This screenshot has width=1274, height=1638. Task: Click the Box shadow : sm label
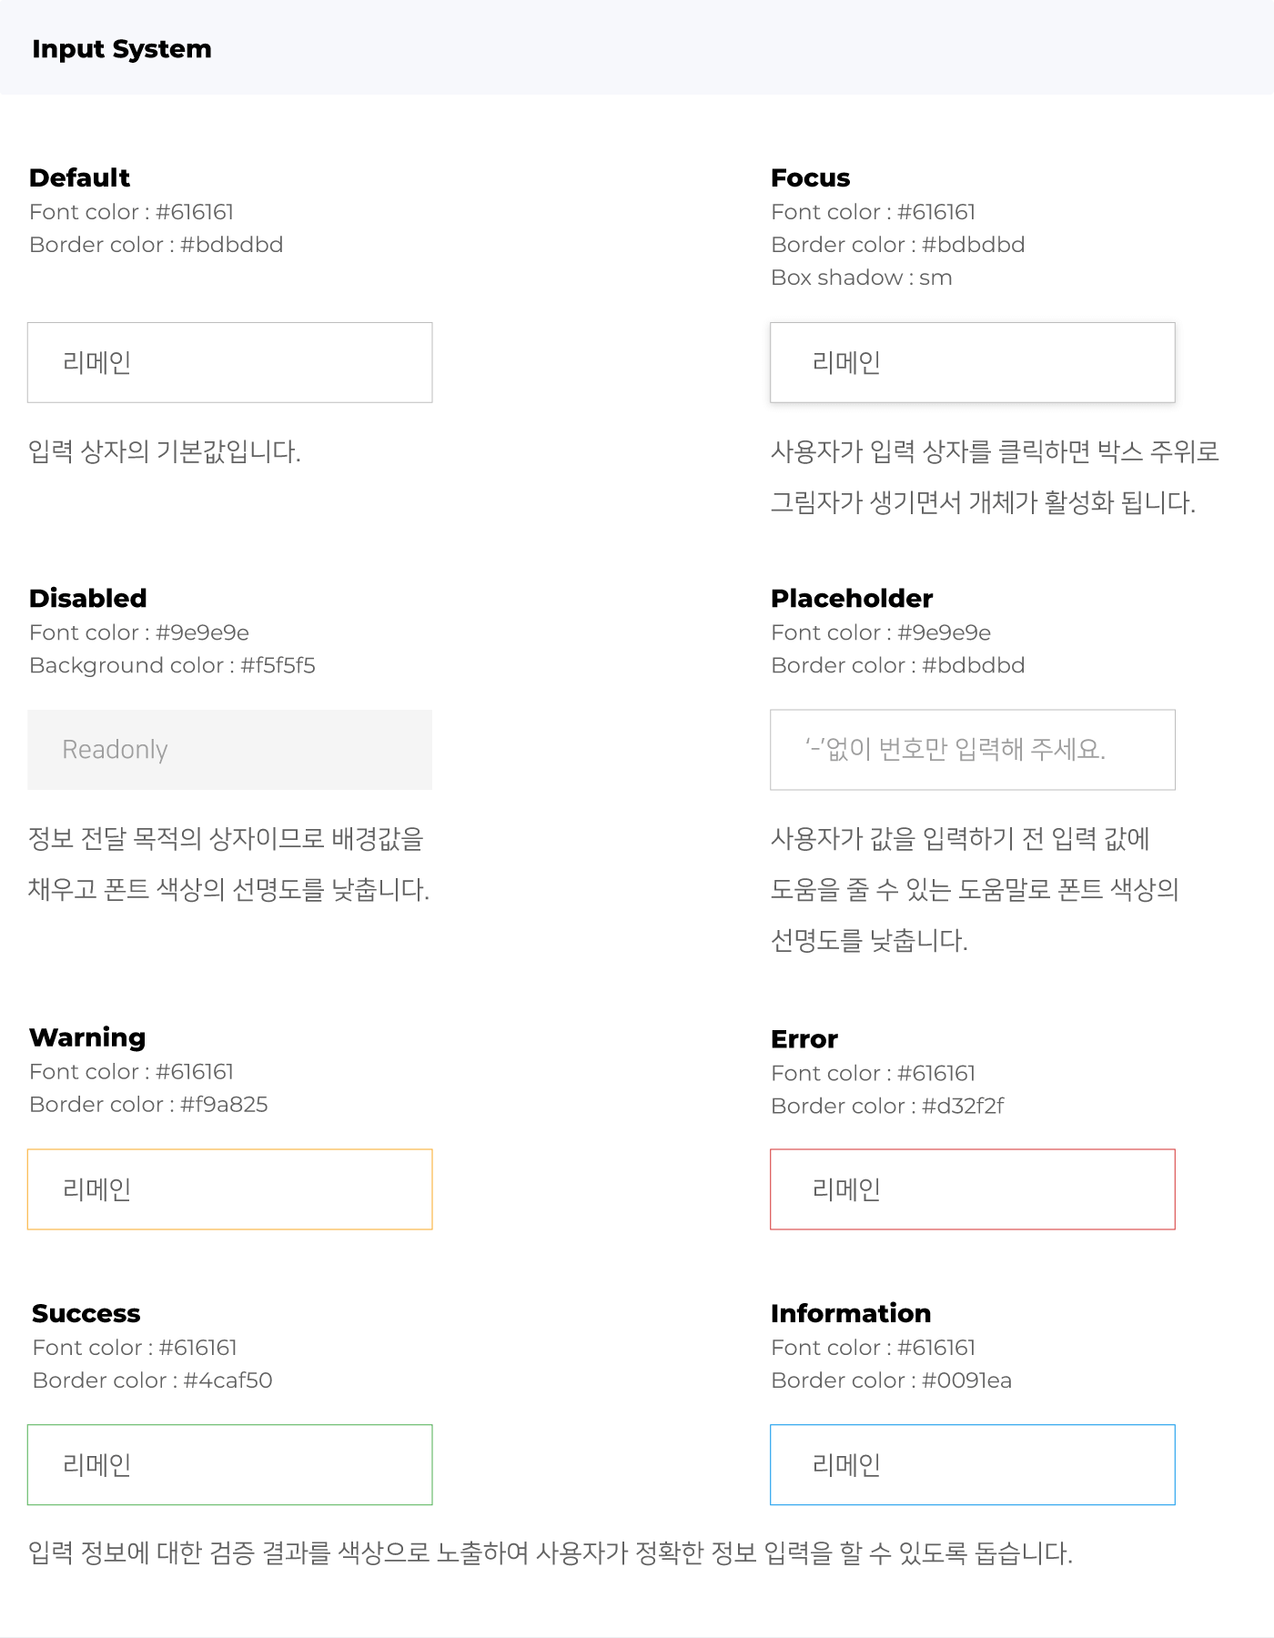861,278
